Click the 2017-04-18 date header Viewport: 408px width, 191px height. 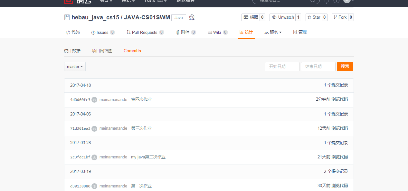point(81,85)
